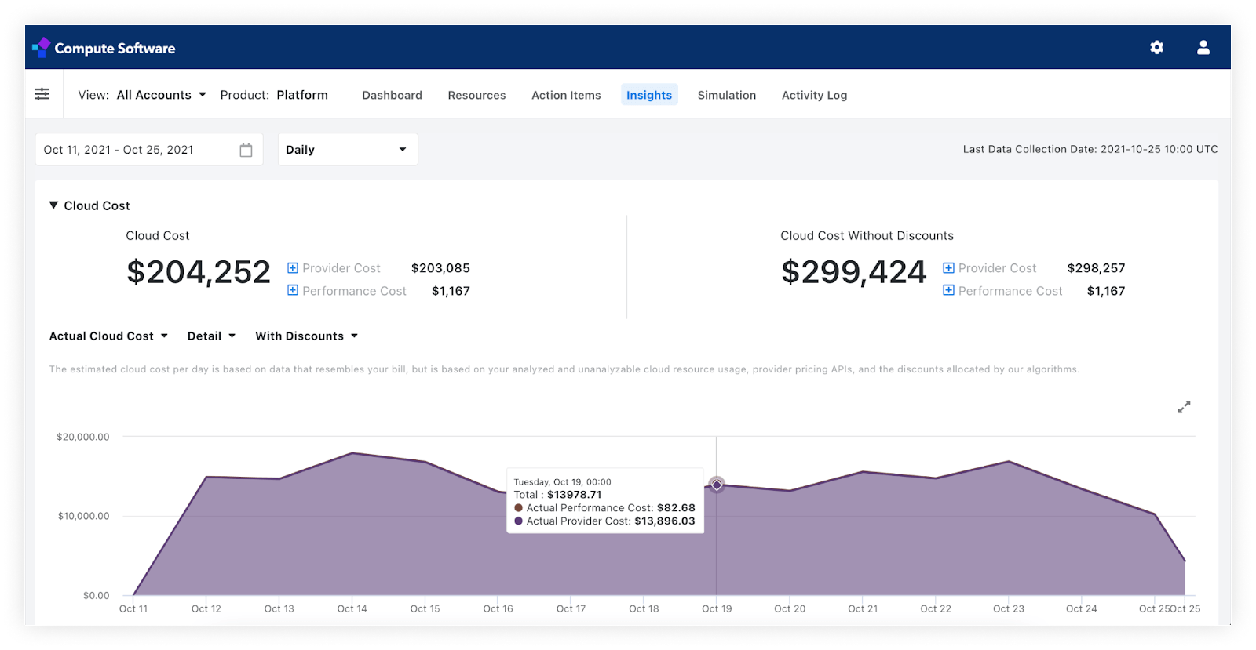
Task: Open settings via the gear icon
Action: pyautogui.click(x=1156, y=48)
